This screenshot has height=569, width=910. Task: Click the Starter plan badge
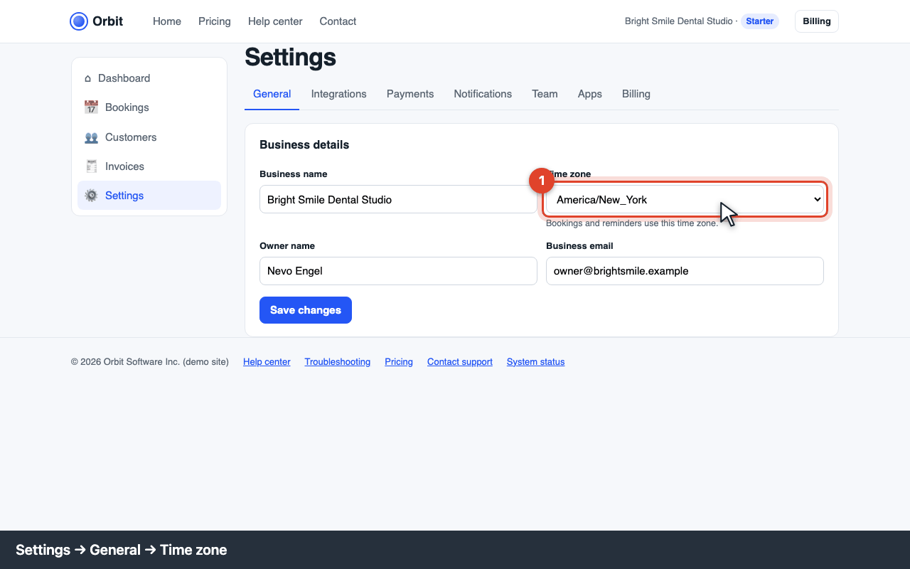[x=759, y=21]
